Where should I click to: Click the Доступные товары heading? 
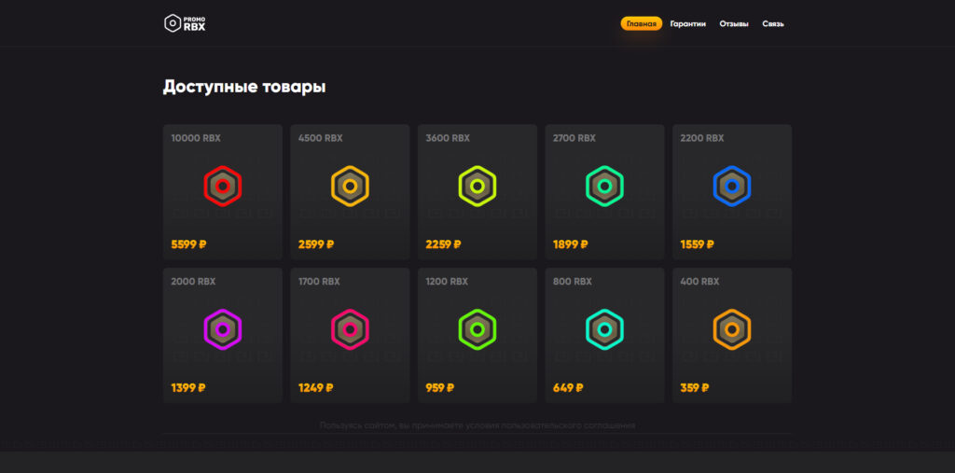tap(244, 87)
